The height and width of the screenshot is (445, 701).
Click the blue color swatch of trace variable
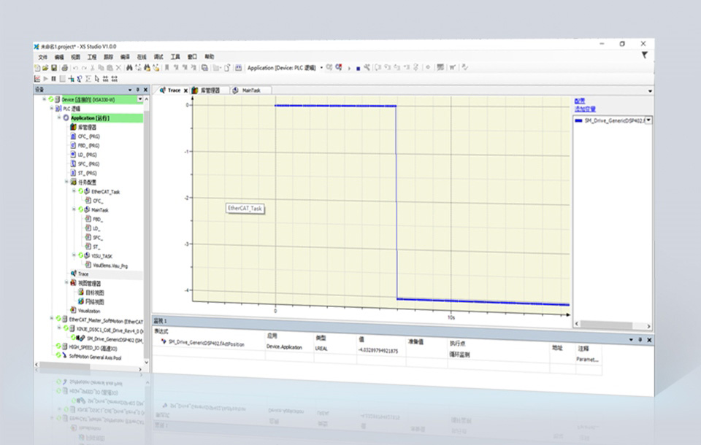point(578,120)
